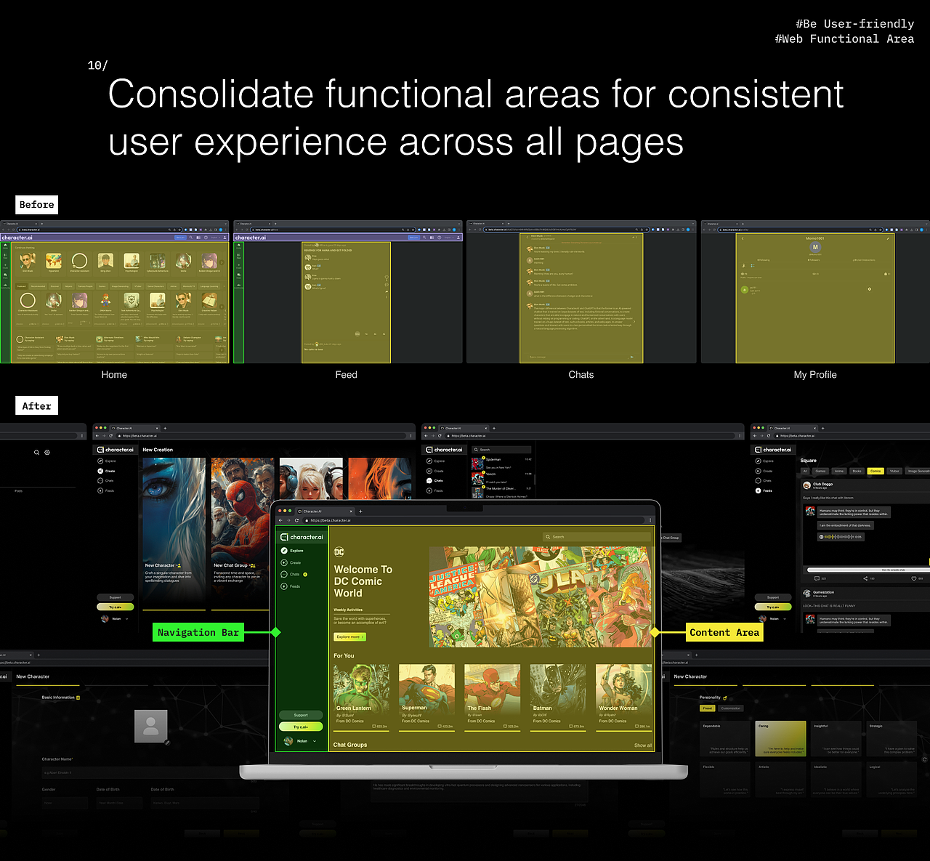
Task: Open the settings gear in the far-left After window
Action: click(x=47, y=452)
